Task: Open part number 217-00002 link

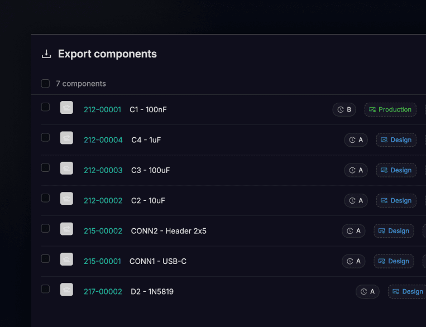Action: [x=103, y=291]
